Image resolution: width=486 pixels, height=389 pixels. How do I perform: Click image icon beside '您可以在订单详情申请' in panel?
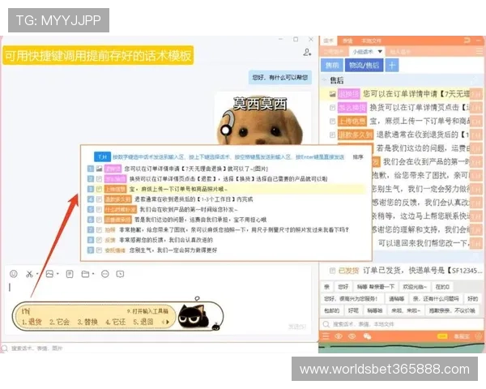point(332,94)
